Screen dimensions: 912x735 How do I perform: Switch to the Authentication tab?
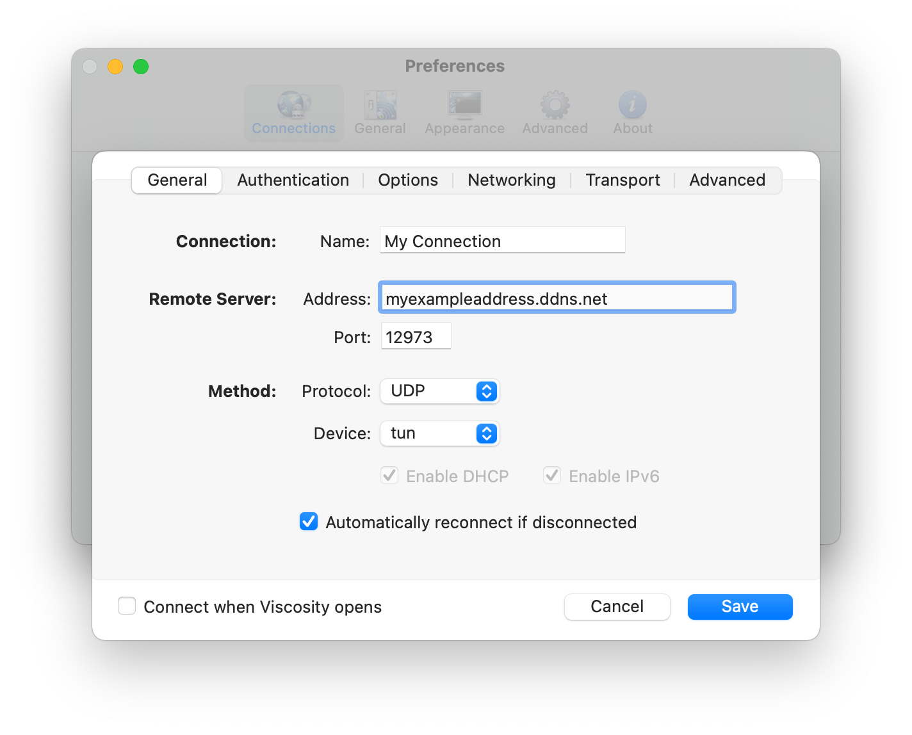[293, 181]
